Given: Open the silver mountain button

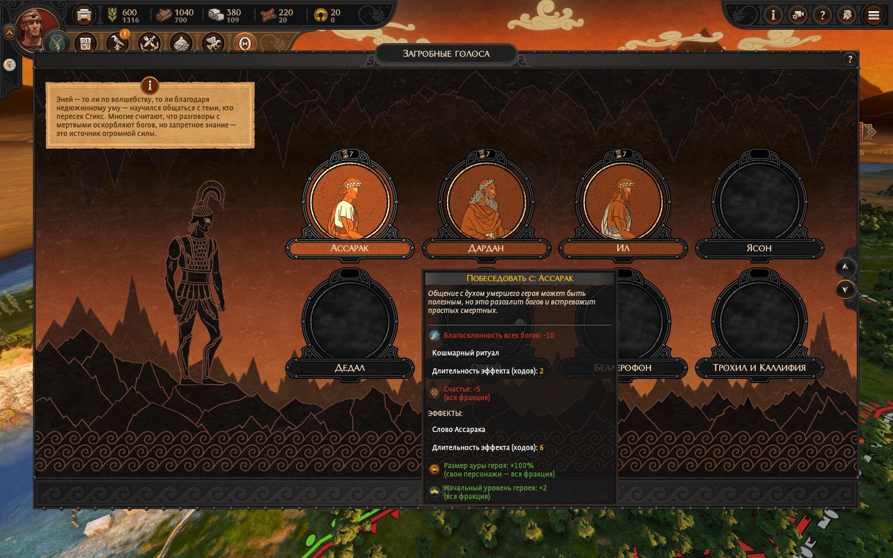Looking at the screenshot, I should click(181, 43).
